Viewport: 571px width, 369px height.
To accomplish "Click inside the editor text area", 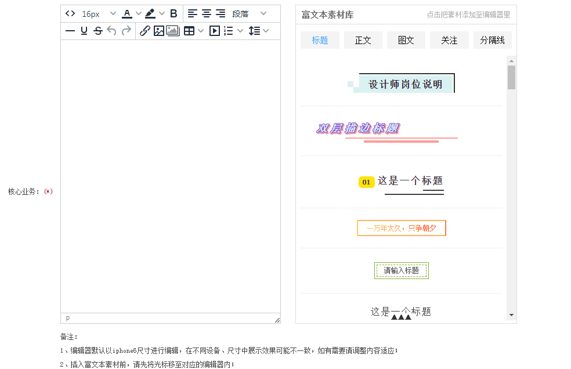I will tap(170, 174).
